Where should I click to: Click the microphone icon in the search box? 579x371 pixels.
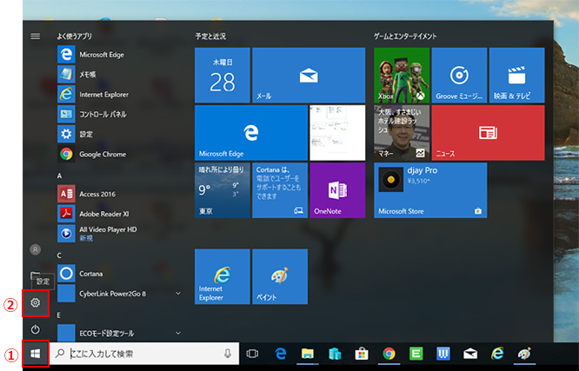point(228,354)
